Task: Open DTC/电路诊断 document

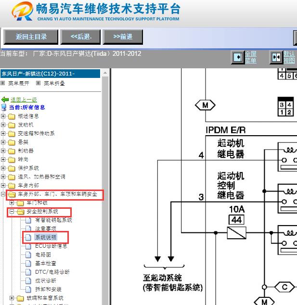Action: point(52,272)
